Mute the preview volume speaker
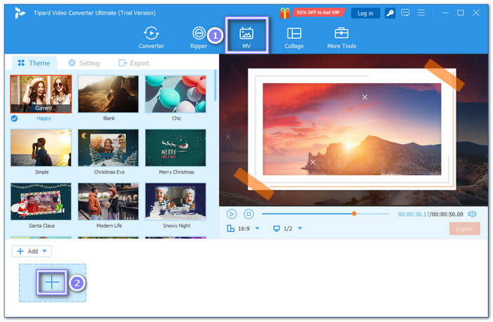 [472, 214]
